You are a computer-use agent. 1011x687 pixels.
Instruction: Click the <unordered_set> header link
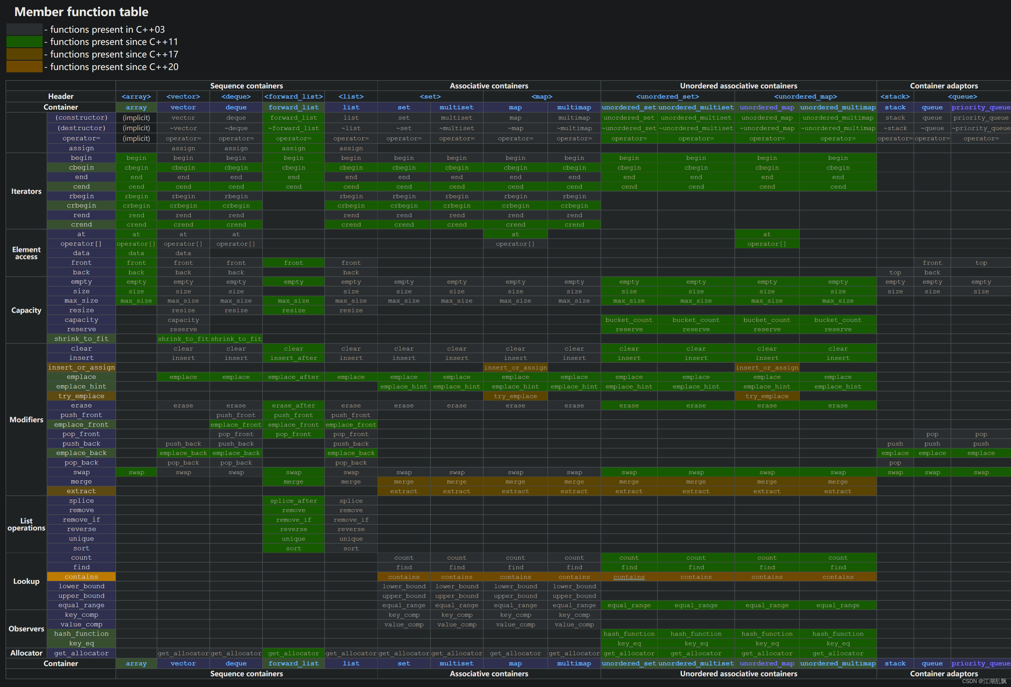click(x=667, y=97)
